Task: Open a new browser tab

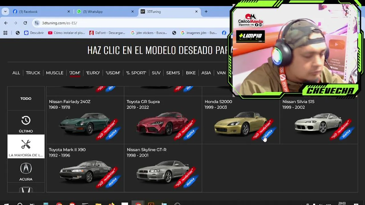Action: coord(206,12)
